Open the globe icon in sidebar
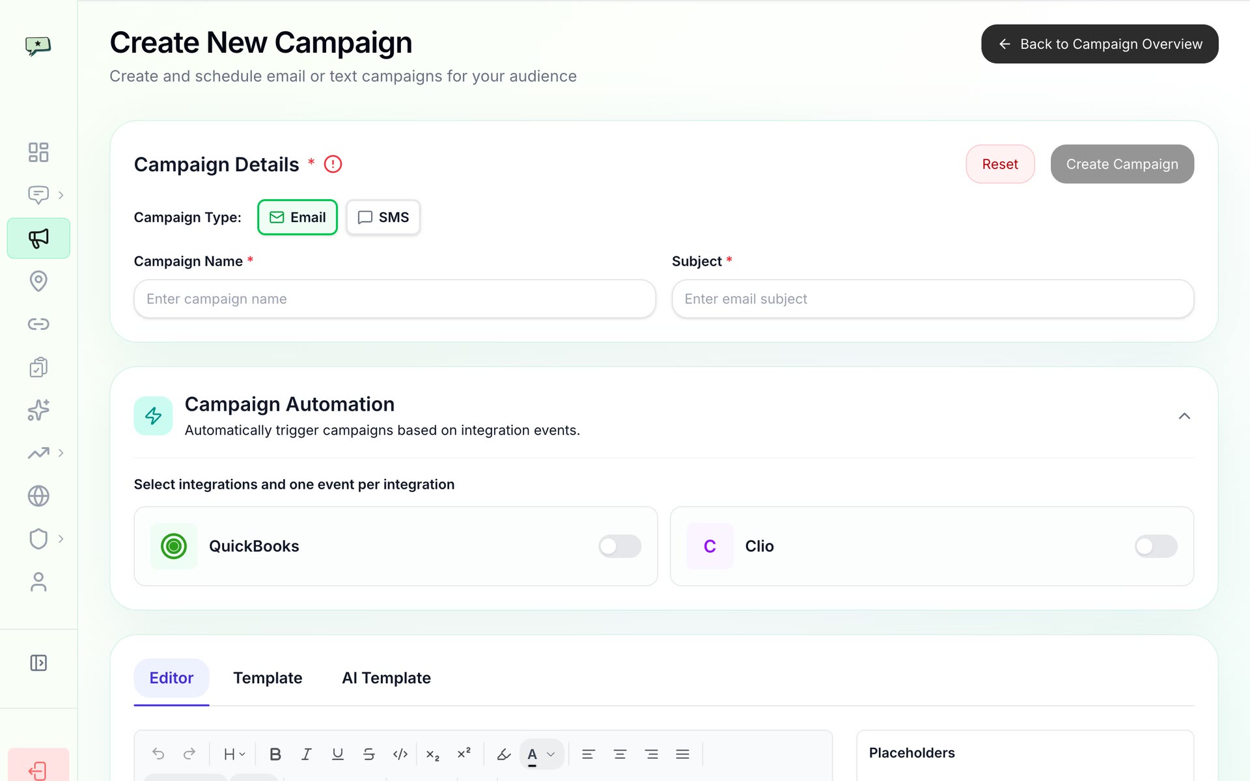 click(x=38, y=496)
